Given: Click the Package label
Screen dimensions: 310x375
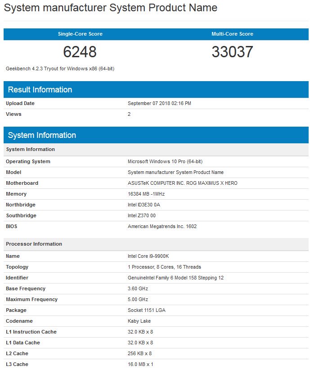Looking at the screenshot, I should (16, 310).
